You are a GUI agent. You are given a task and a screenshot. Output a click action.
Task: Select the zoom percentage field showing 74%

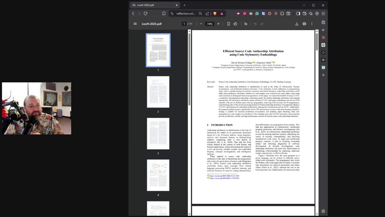point(210,24)
